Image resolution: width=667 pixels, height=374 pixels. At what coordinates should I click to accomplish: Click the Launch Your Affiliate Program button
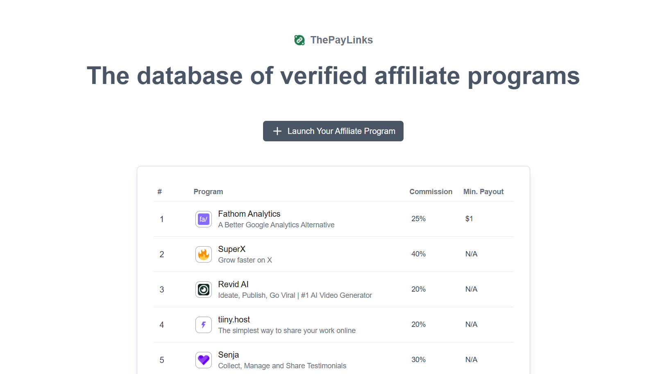point(333,131)
